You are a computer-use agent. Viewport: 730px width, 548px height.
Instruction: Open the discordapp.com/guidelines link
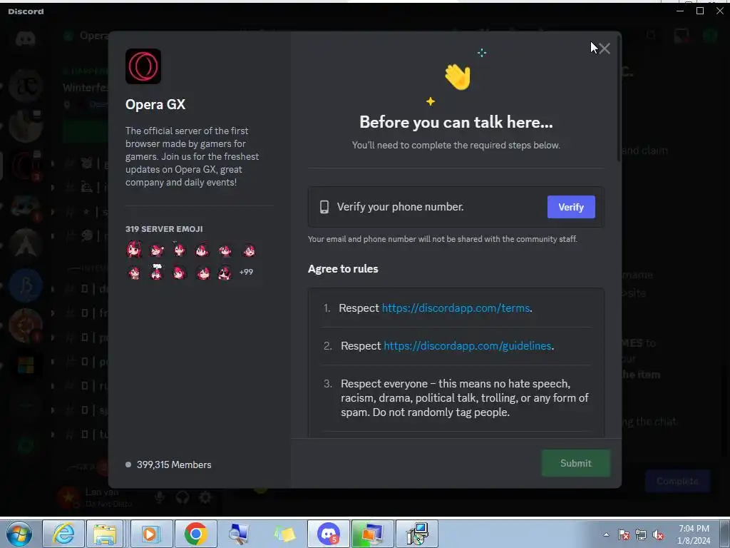467,346
